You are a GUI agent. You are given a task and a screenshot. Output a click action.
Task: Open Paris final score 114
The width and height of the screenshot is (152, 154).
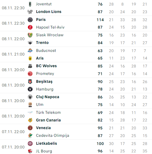[100, 20]
